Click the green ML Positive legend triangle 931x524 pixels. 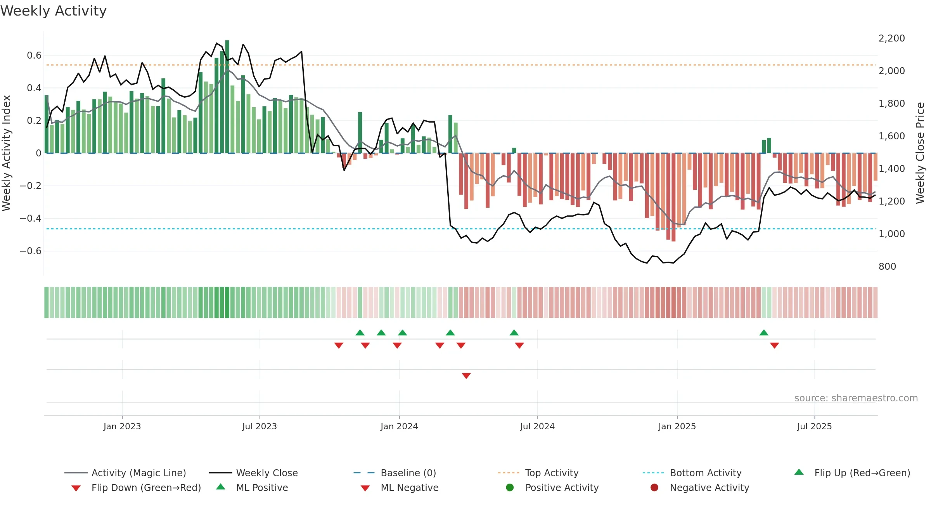pos(221,487)
